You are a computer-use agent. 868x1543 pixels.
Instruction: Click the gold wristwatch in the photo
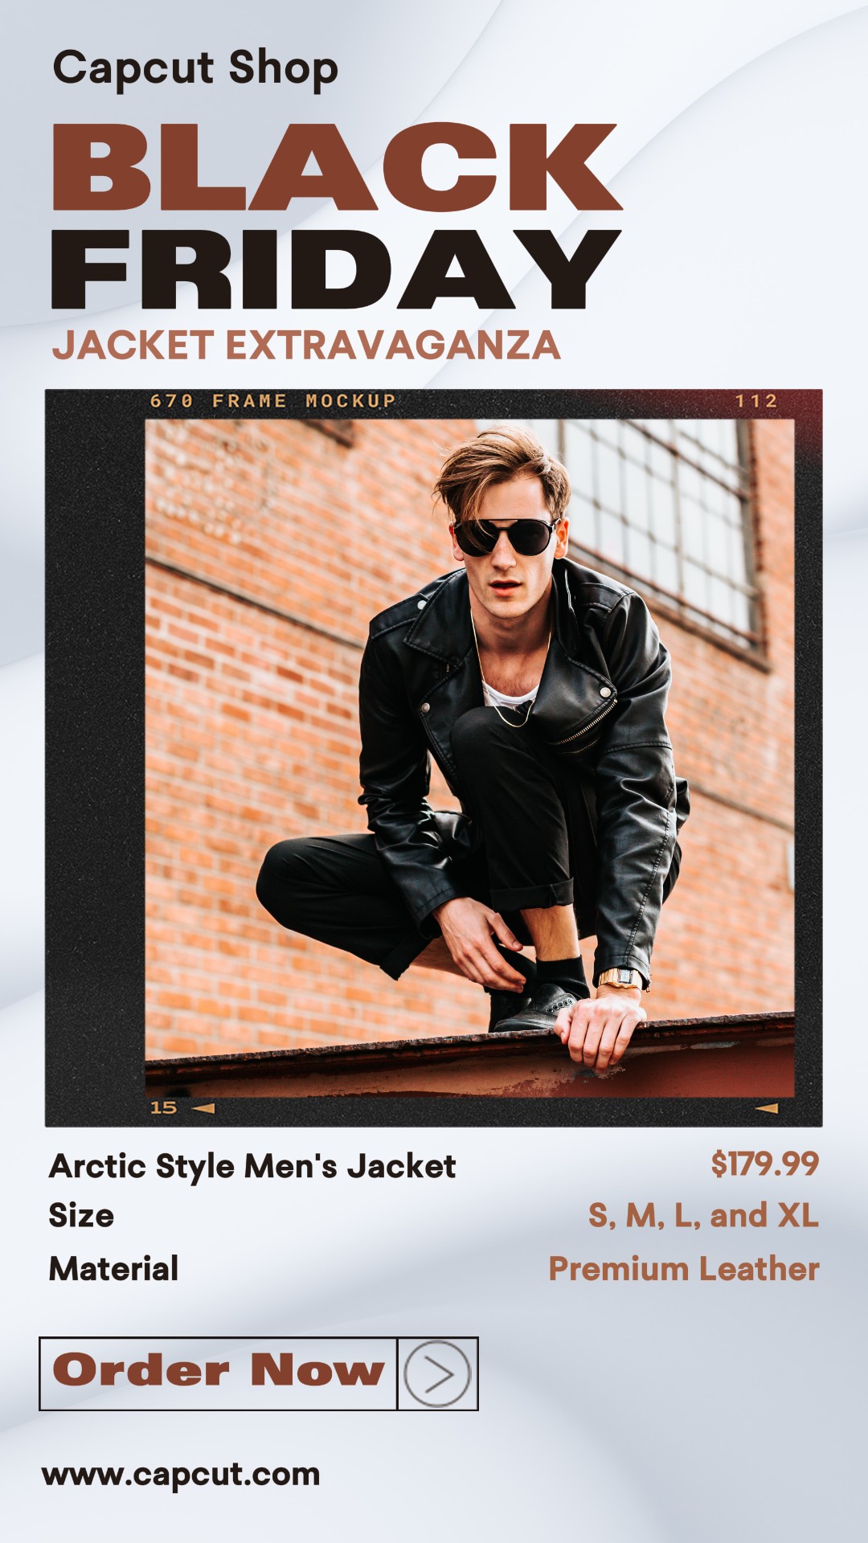point(620,979)
